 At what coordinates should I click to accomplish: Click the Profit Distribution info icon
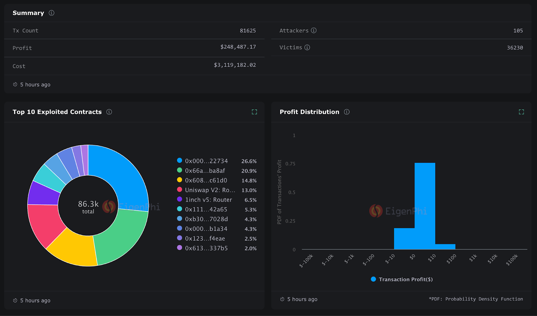click(347, 112)
